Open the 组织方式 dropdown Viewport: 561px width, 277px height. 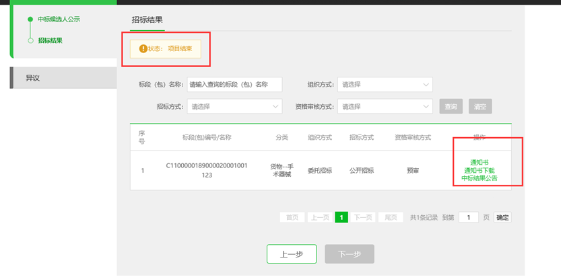385,85
